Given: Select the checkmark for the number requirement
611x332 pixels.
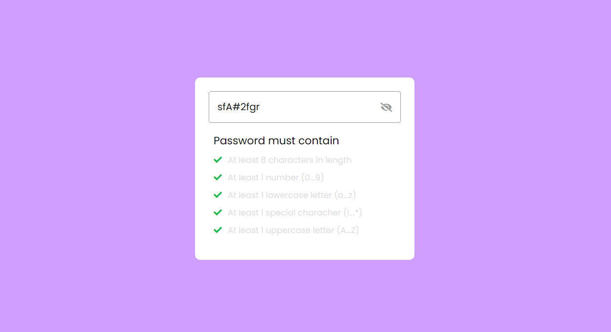Looking at the screenshot, I should (218, 177).
